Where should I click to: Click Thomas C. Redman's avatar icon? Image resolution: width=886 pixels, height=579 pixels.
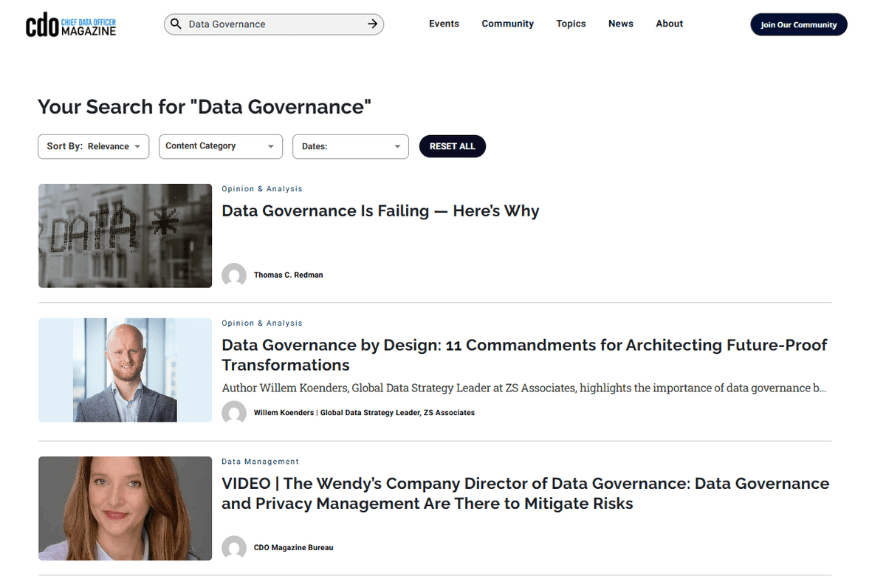point(234,275)
